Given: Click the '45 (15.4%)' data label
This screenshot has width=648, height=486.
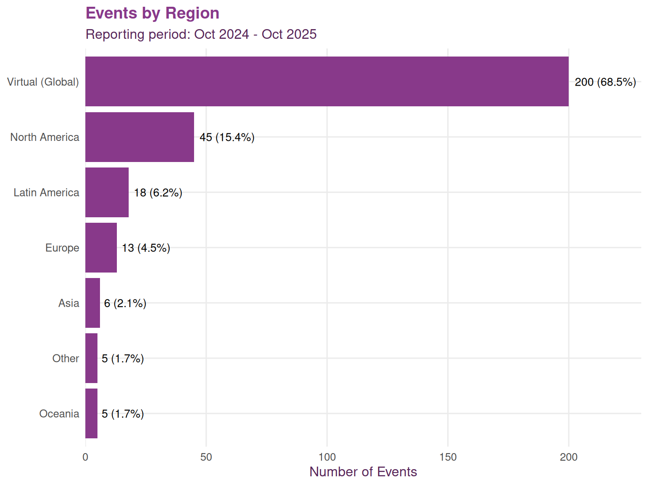Looking at the screenshot, I should 227,137.
